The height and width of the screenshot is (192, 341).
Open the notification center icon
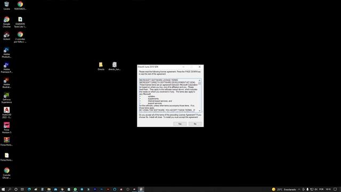click(x=335, y=189)
